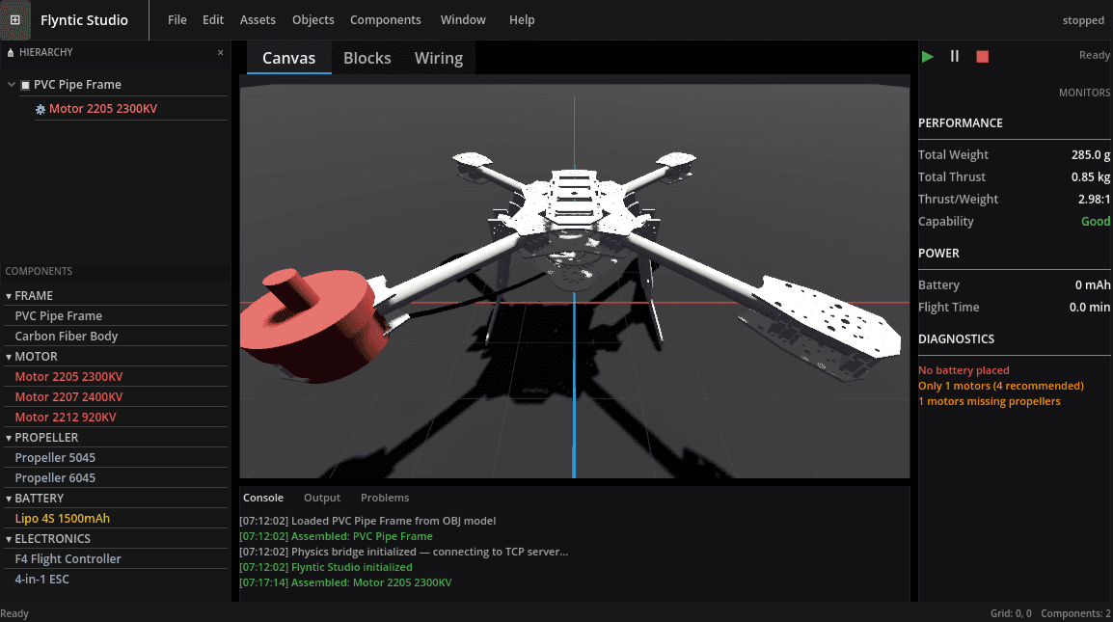This screenshot has height=622, width=1113.
Task: Click the "Loaded PVC Pipe Frame from OBJ model" line
Action: click(x=367, y=521)
